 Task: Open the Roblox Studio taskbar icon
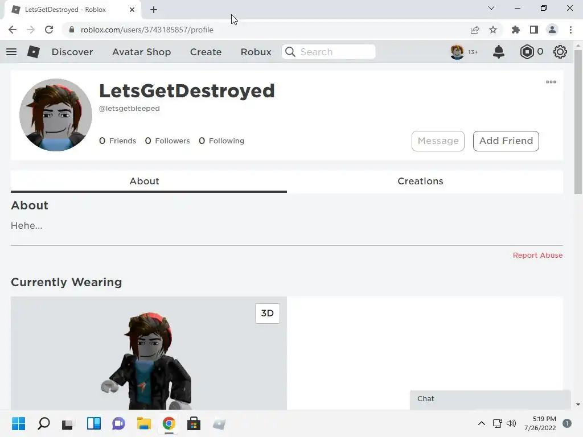click(x=219, y=423)
